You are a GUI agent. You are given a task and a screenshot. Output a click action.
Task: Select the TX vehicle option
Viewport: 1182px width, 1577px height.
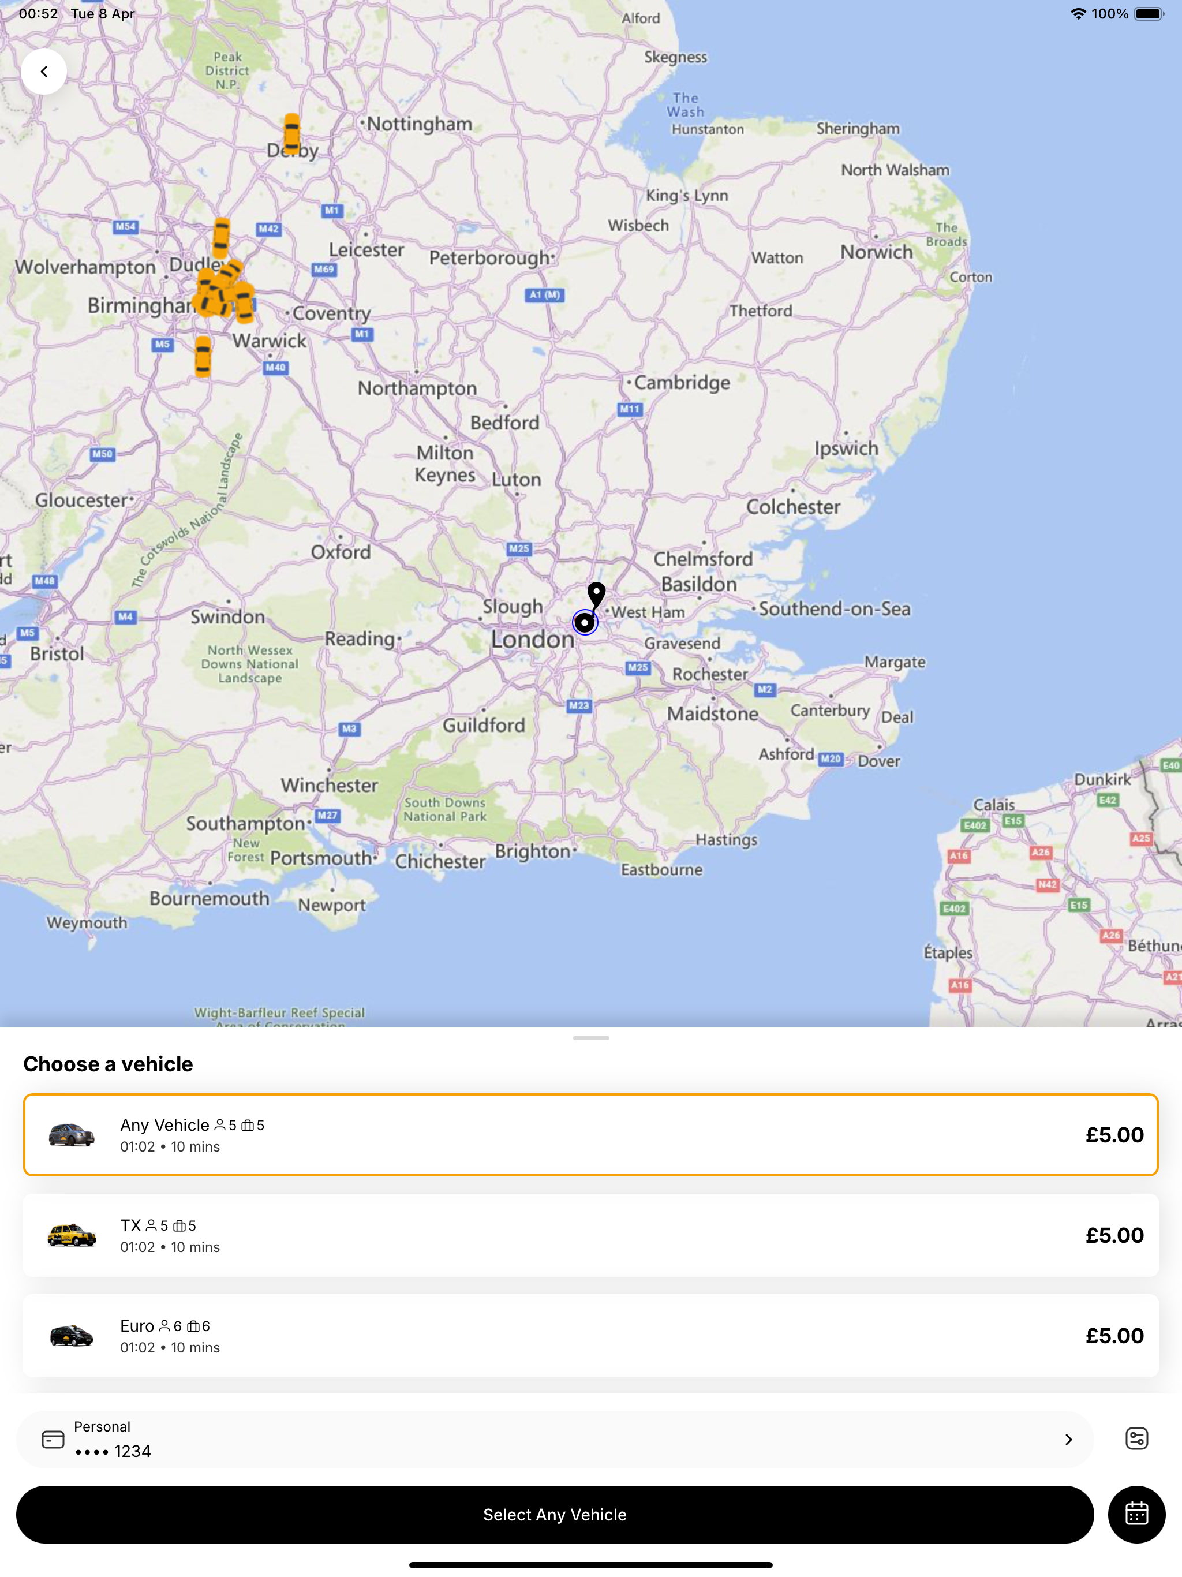click(590, 1235)
